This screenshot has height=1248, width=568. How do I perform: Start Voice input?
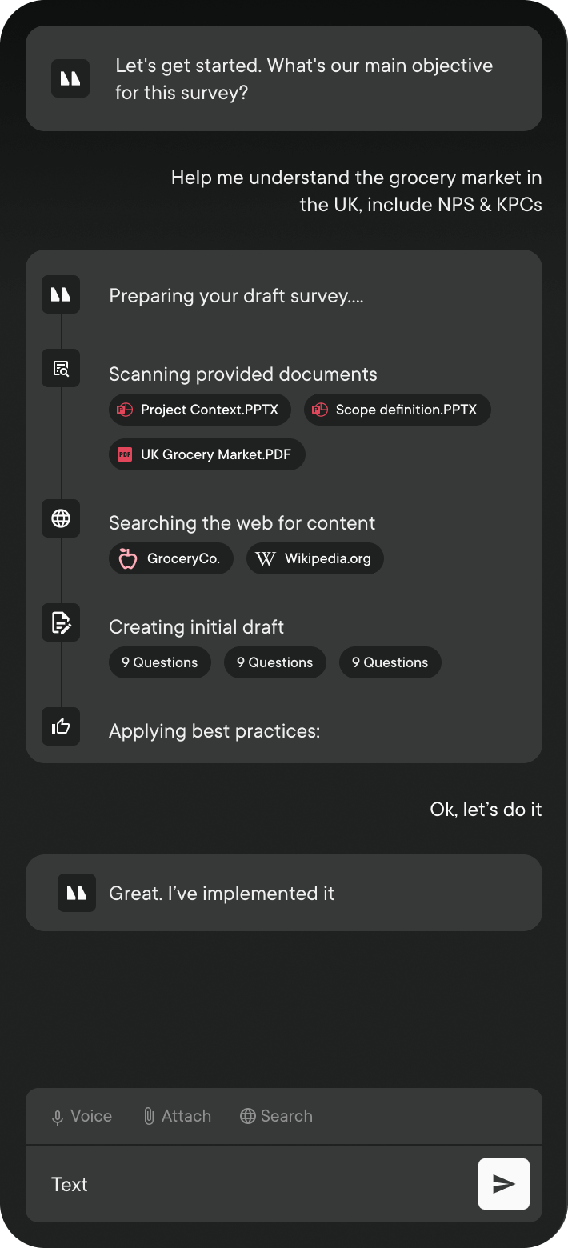[81, 1116]
